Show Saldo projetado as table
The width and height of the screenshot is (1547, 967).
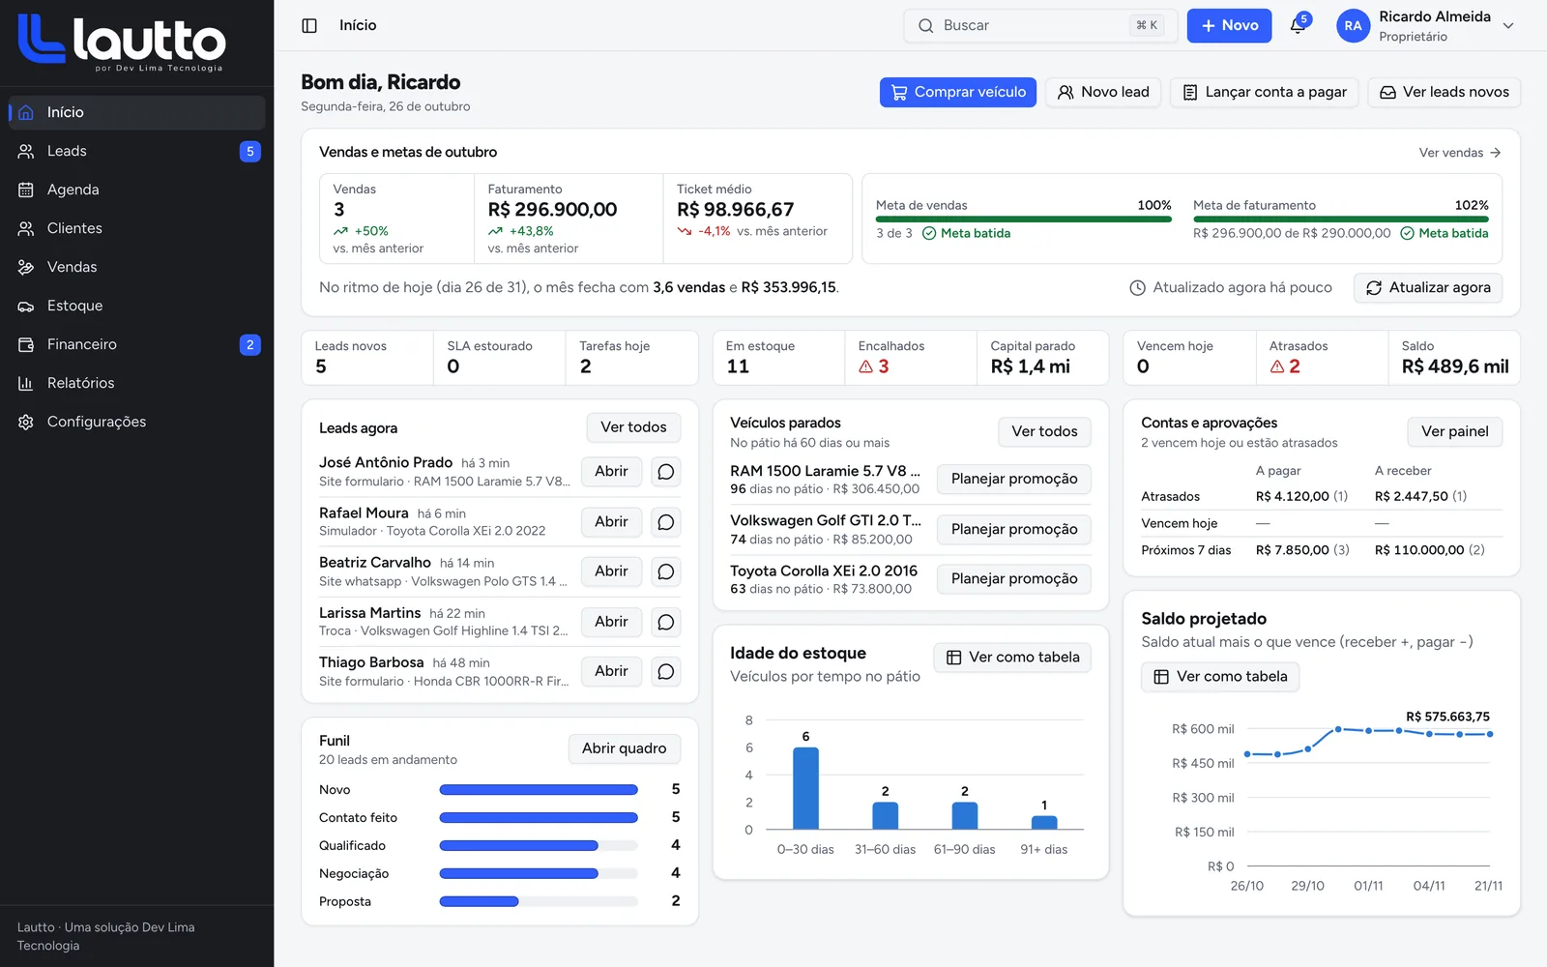click(1220, 677)
